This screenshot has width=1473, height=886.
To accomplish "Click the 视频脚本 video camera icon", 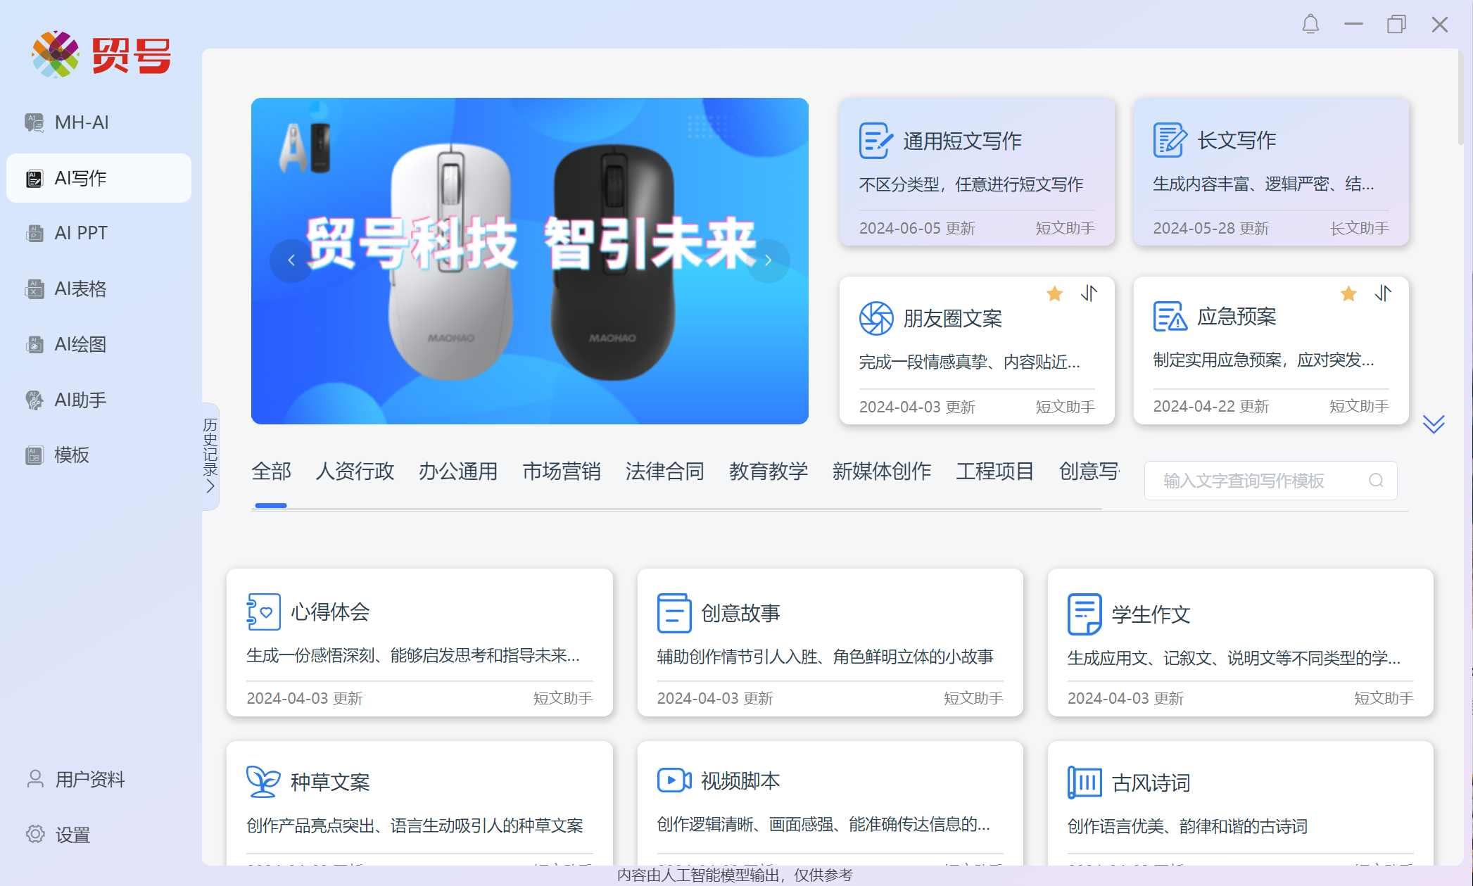I will coord(674,780).
